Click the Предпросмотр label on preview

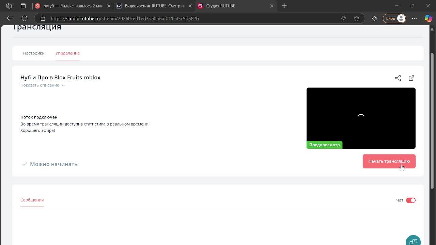pos(324,145)
